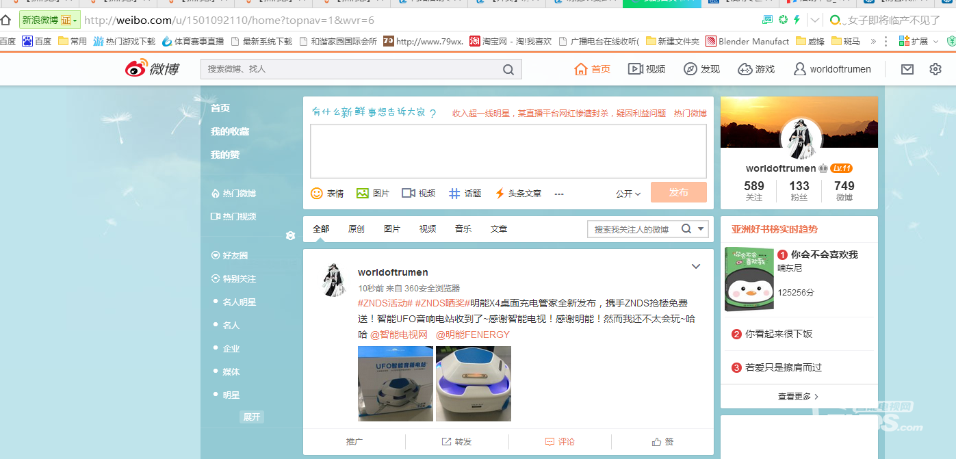Click the green spinning-wheel icon in address bar
The height and width of the screenshot is (459, 956).
[x=783, y=20]
